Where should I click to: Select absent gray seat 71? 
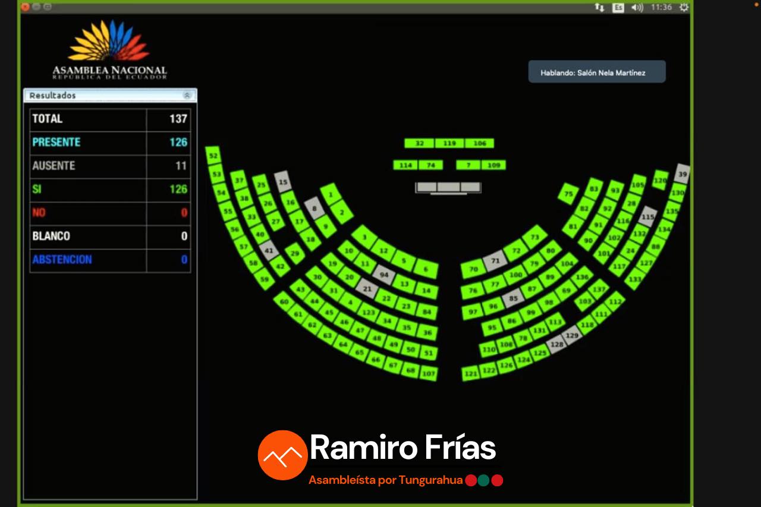[x=495, y=261]
